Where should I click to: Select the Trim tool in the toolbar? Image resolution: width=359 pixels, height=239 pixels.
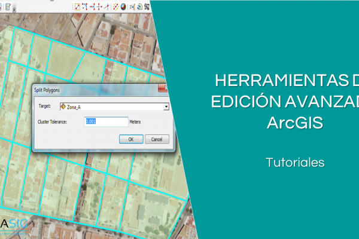99,7
